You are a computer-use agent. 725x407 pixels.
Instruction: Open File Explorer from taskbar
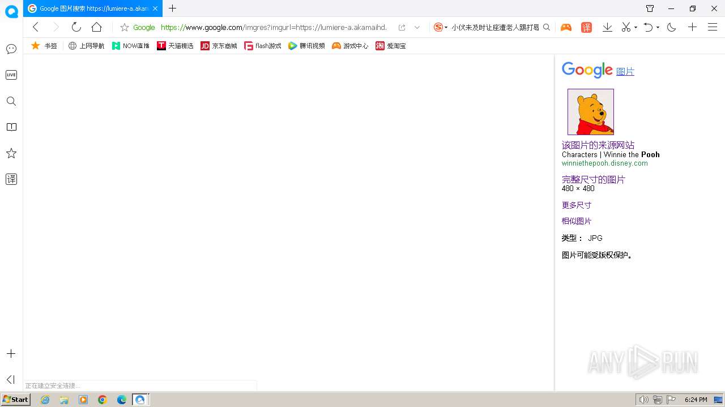tap(64, 400)
